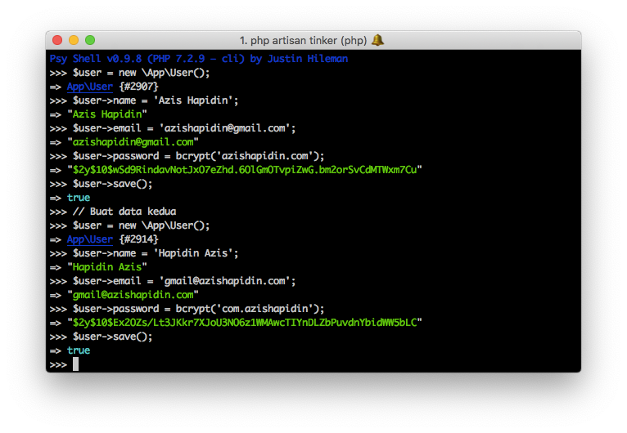
Task: Click the "gmail@azishapidin.com" output string
Action: (133, 295)
